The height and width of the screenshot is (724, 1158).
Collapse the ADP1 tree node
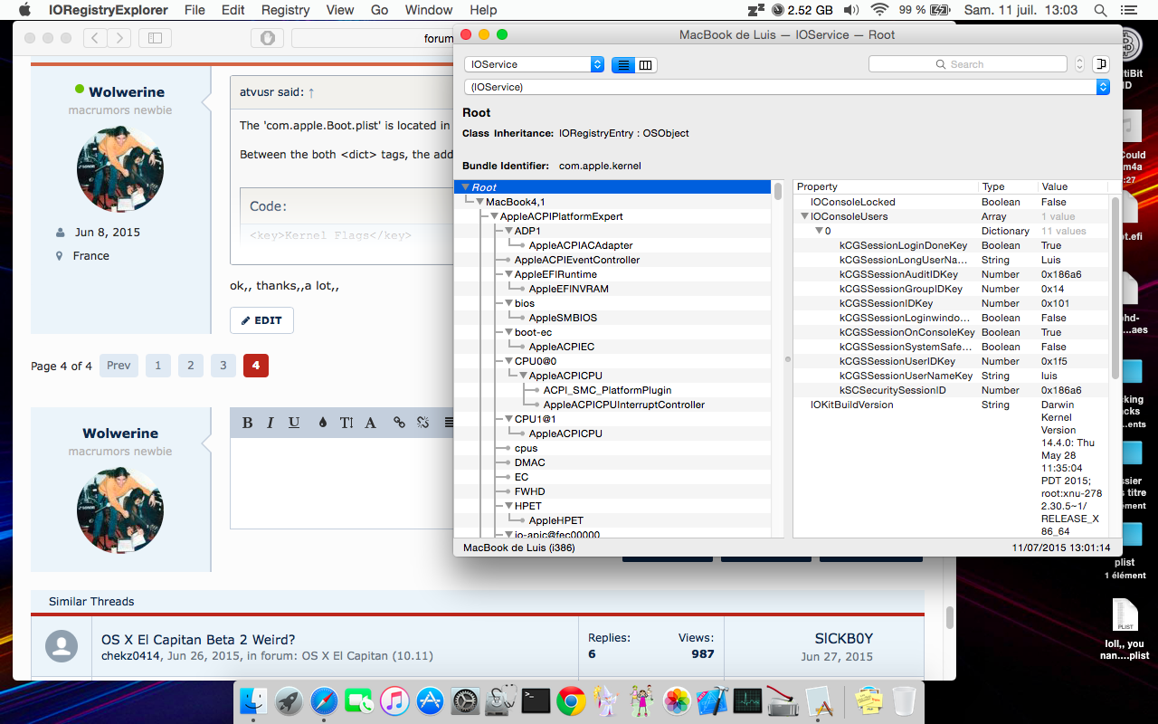coord(508,231)
